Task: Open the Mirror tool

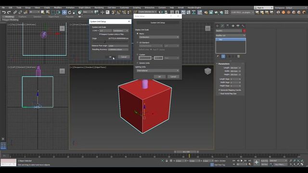Action: click(x=161, y=12)
